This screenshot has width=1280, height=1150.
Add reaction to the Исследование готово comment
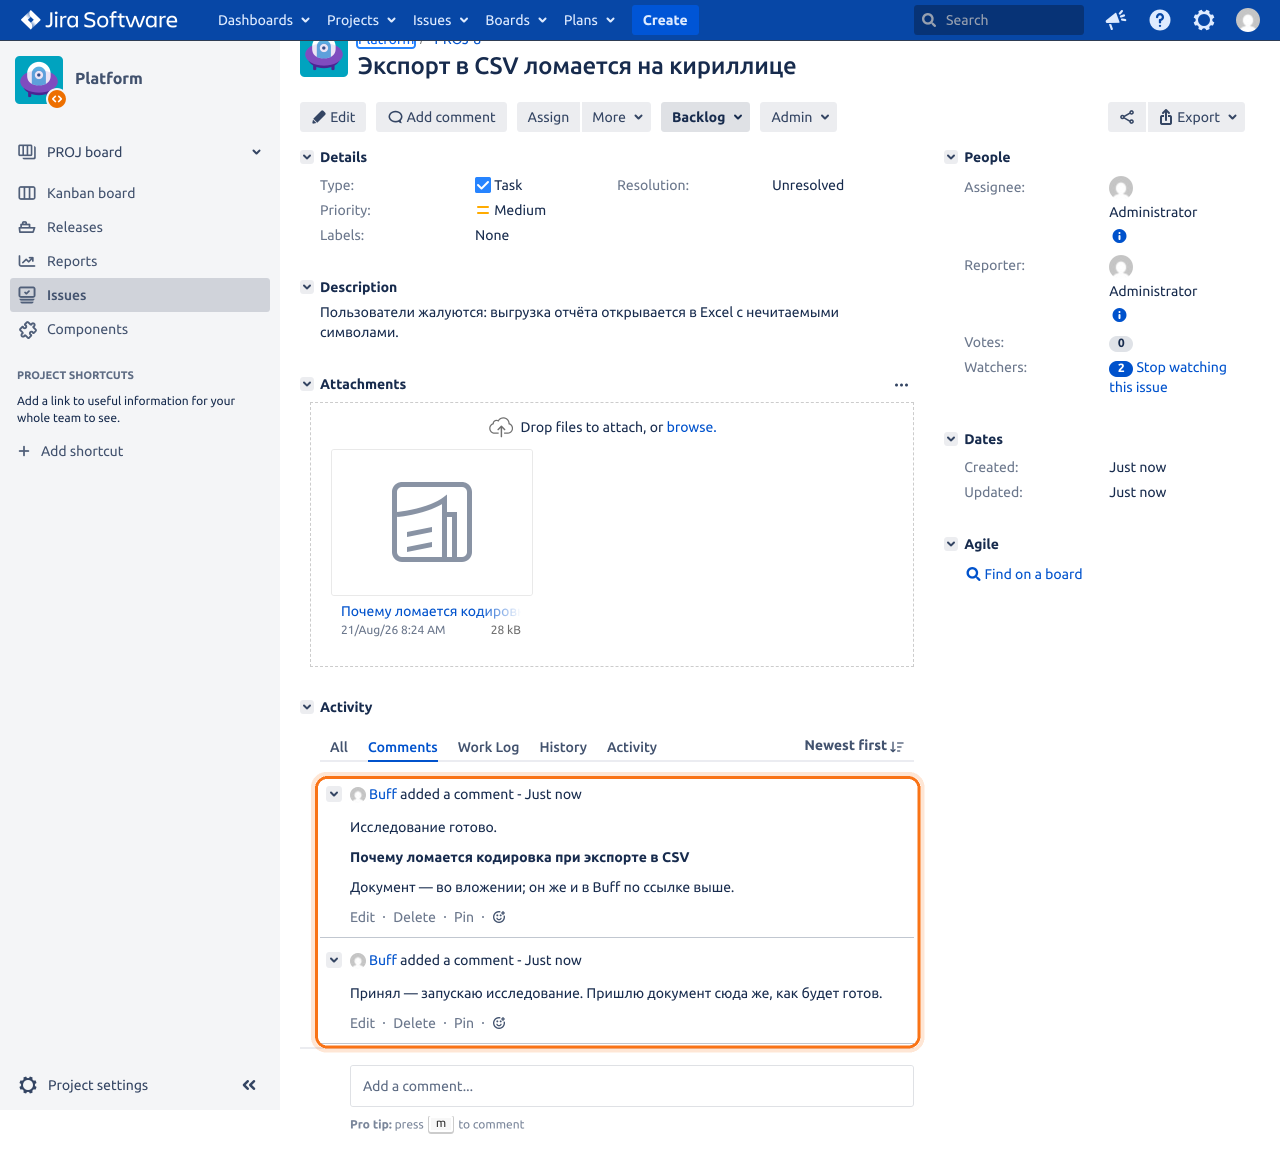point(499,917)
